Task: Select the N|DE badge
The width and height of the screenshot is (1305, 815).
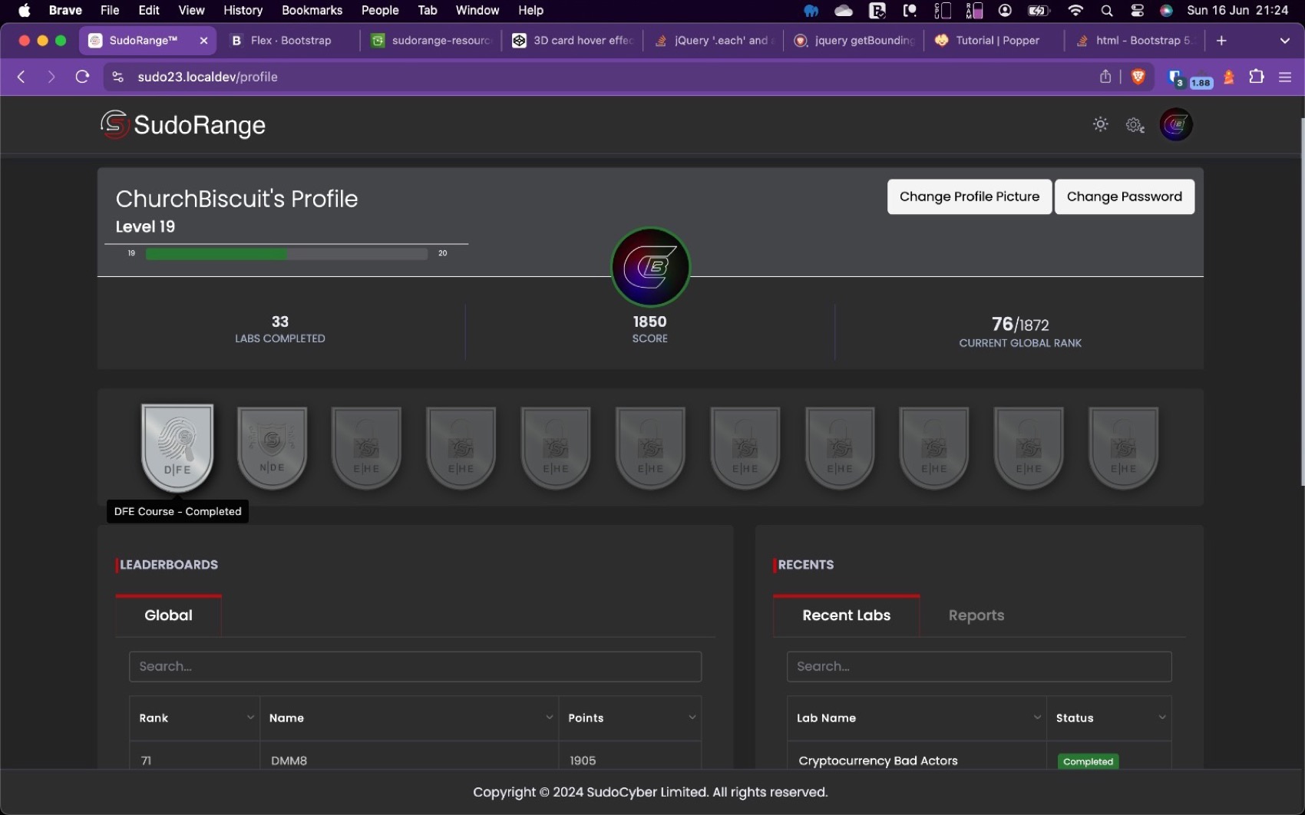Action: click(272, 448)
